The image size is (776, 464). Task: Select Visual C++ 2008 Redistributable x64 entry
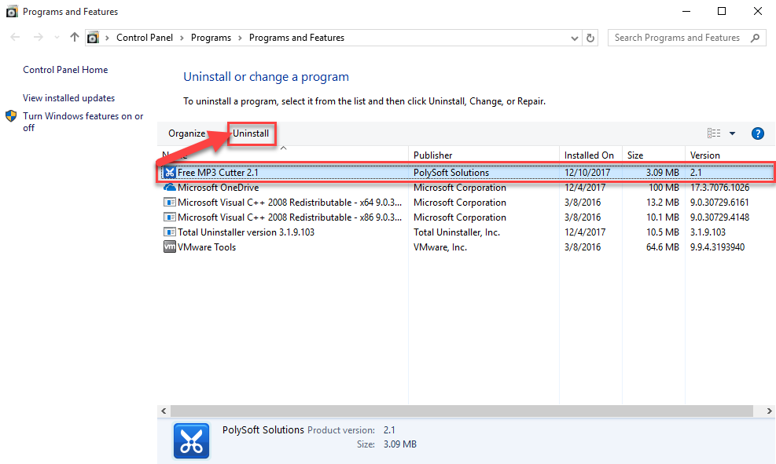(289, 202)
